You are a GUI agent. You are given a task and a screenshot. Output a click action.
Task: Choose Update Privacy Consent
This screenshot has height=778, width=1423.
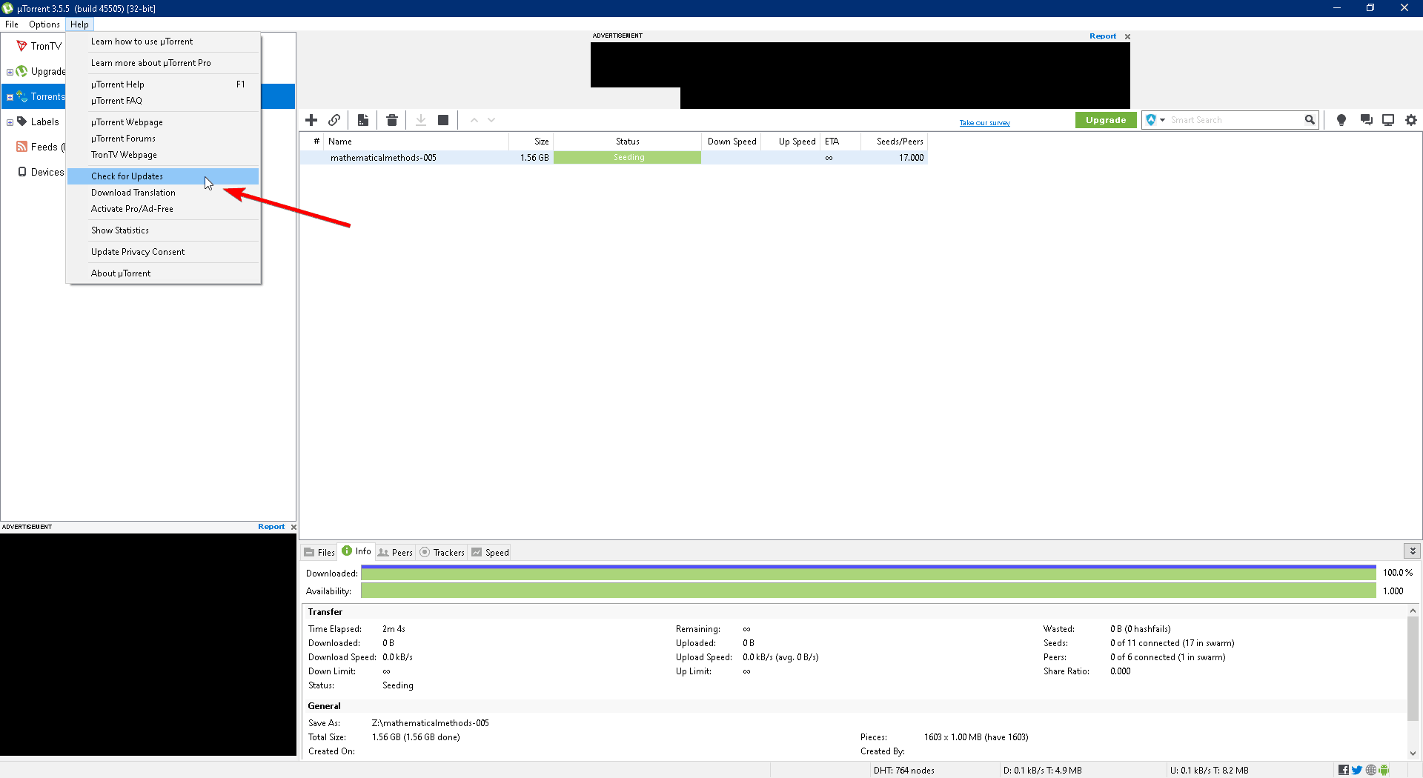point(163,252)
